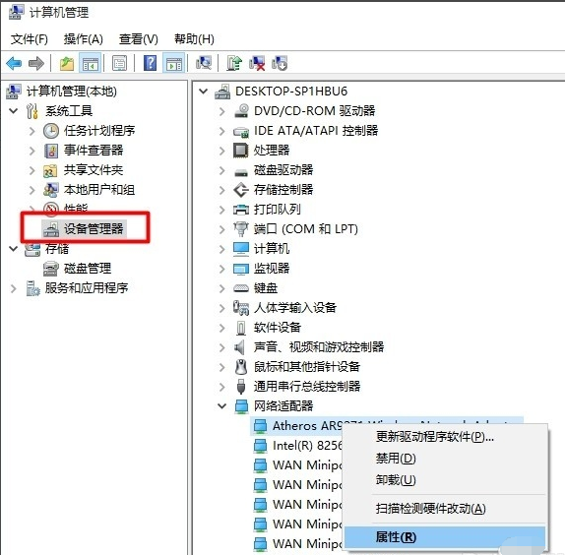
Task: Click the Forward arrow toolbar icon
Action: [x=36, y=64]
